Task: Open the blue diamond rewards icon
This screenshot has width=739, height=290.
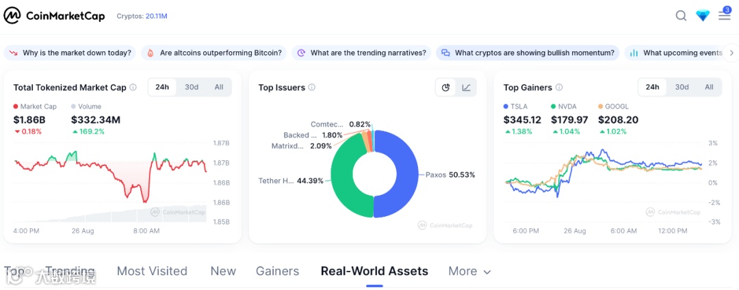Action: (x=703, y=16)
